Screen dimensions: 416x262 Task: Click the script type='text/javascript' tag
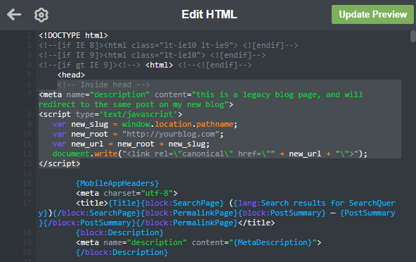[x=110, y=114]
